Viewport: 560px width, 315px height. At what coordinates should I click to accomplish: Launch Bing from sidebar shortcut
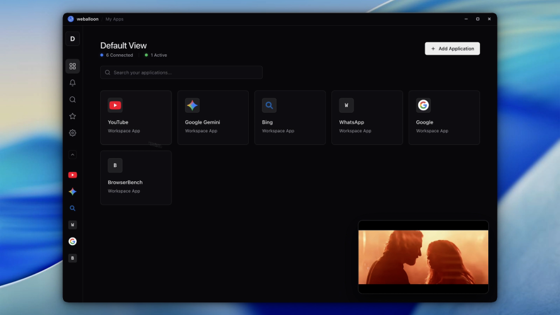pos(72,208)
